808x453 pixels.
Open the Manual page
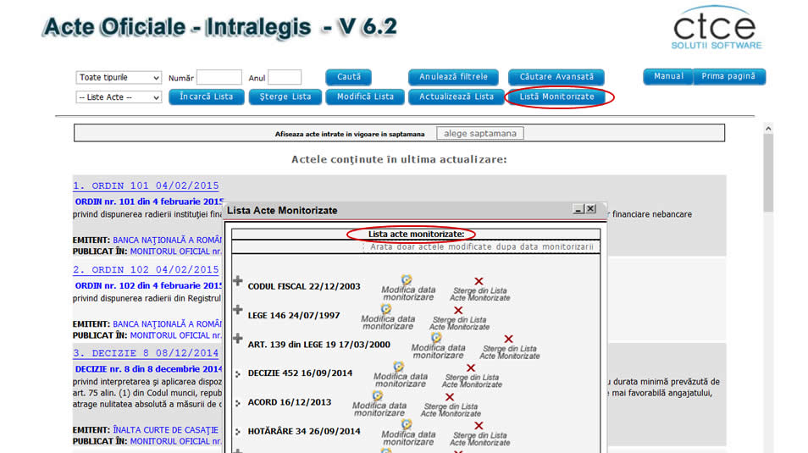tap(668, 76)
